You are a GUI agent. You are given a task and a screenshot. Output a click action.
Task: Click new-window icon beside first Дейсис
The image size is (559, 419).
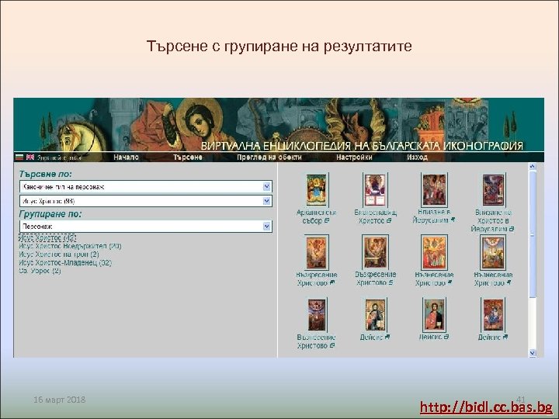387,337
